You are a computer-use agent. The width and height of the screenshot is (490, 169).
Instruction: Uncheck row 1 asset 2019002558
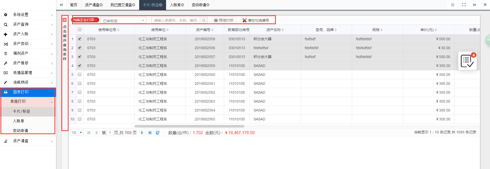pos(80,39)
